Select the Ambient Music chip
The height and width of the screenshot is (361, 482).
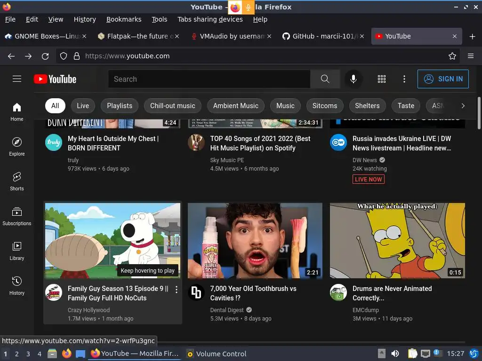236,106
